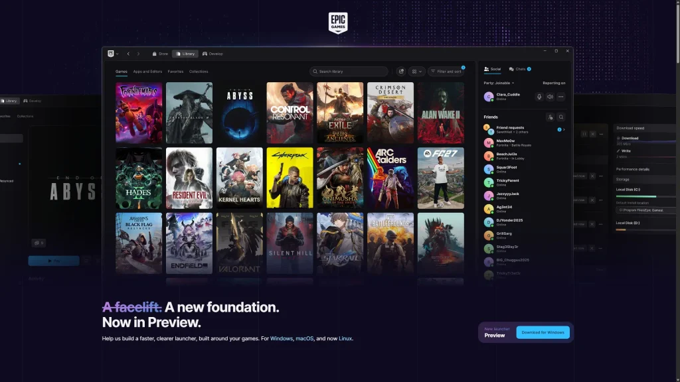Toggle the Reporting on setting
Image resolution: width=680 pixels, height=382 pixels.
coord(554,83)
